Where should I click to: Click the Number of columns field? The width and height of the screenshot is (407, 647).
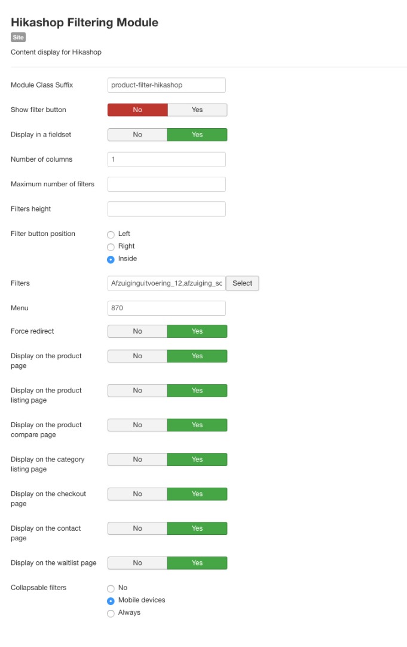pyautogui.click(x=167, y=159)
